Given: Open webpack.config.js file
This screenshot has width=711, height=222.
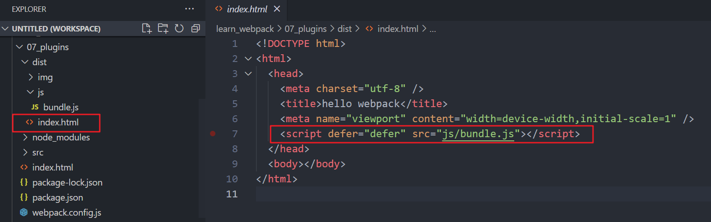Looking at the screenshot, I should click(67, 212).
